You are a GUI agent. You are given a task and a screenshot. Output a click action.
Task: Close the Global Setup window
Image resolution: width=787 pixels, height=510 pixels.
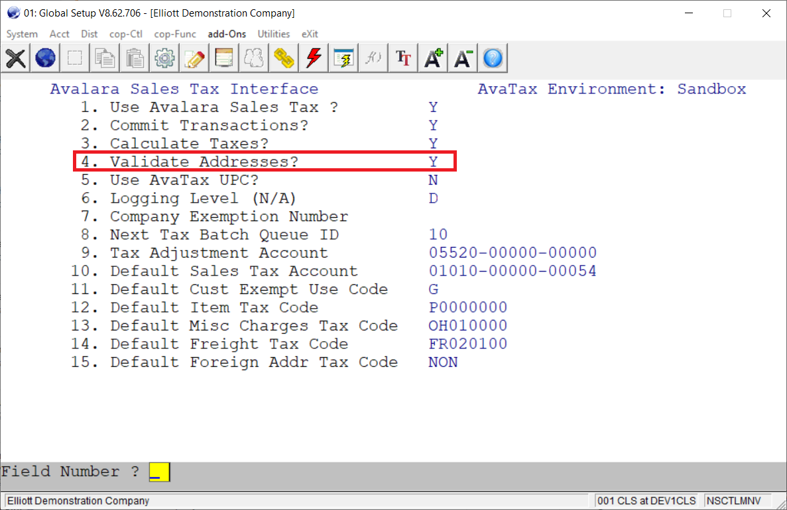(x=766, y=13)
